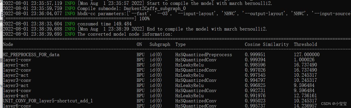Click the 0.999951 cosine similarity value

click(255, 55)
